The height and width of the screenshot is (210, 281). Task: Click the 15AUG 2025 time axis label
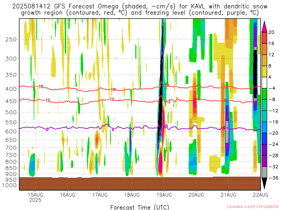35,197
